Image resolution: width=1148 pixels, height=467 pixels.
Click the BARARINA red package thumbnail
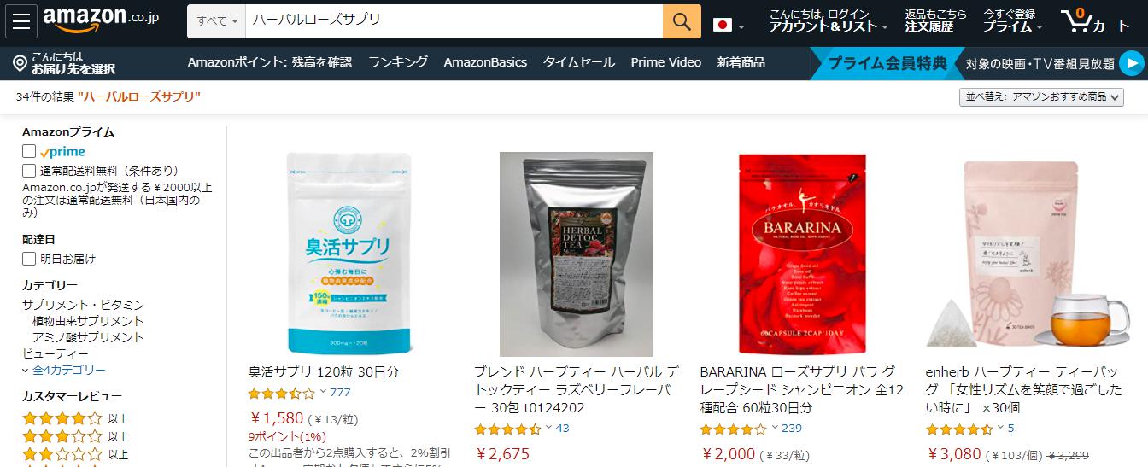point(802,254)
